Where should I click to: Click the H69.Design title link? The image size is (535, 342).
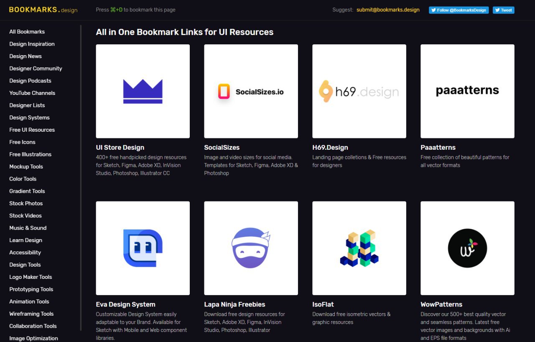click(330, 147)
